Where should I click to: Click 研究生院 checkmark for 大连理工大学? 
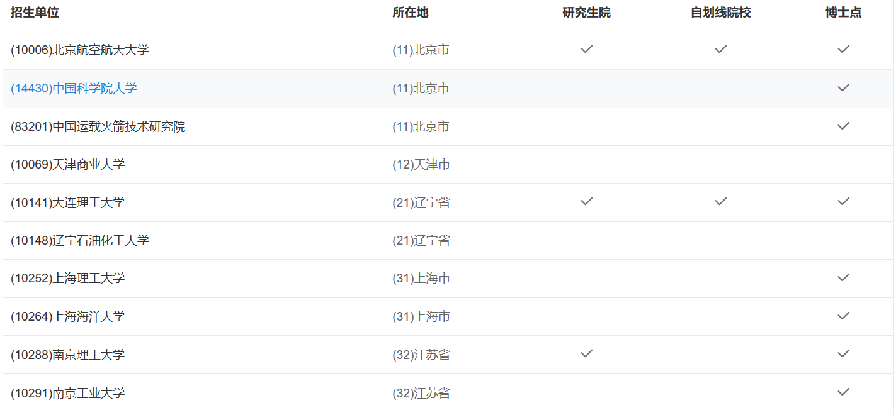coord(586,201)
